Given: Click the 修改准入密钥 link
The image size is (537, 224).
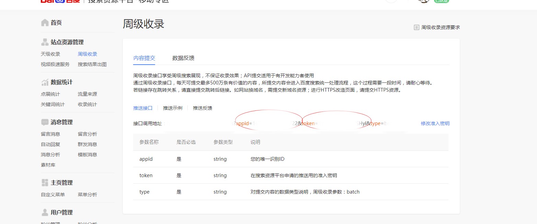Looking at the screenshot, I should tap(436, 123).
